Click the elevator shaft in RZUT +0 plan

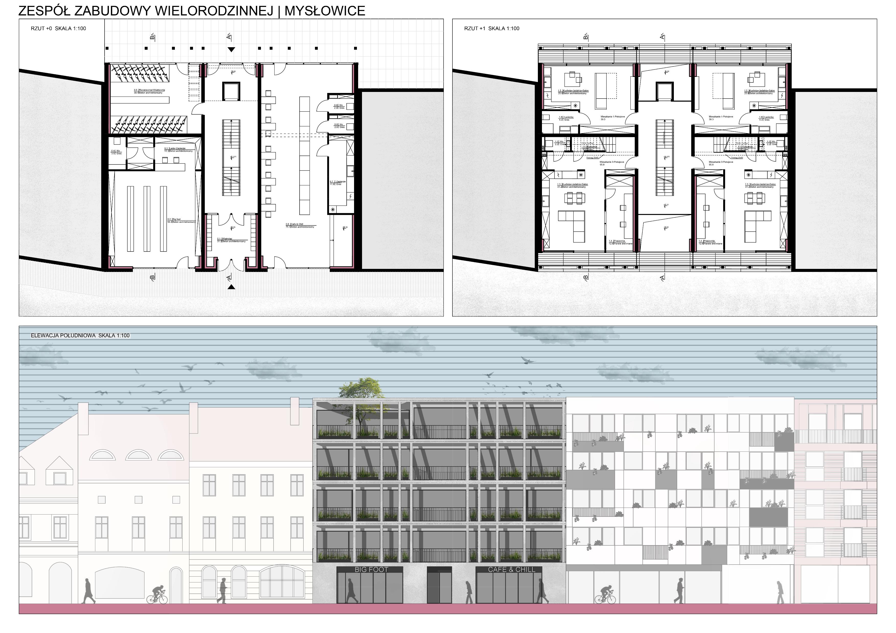coord(231,92)
